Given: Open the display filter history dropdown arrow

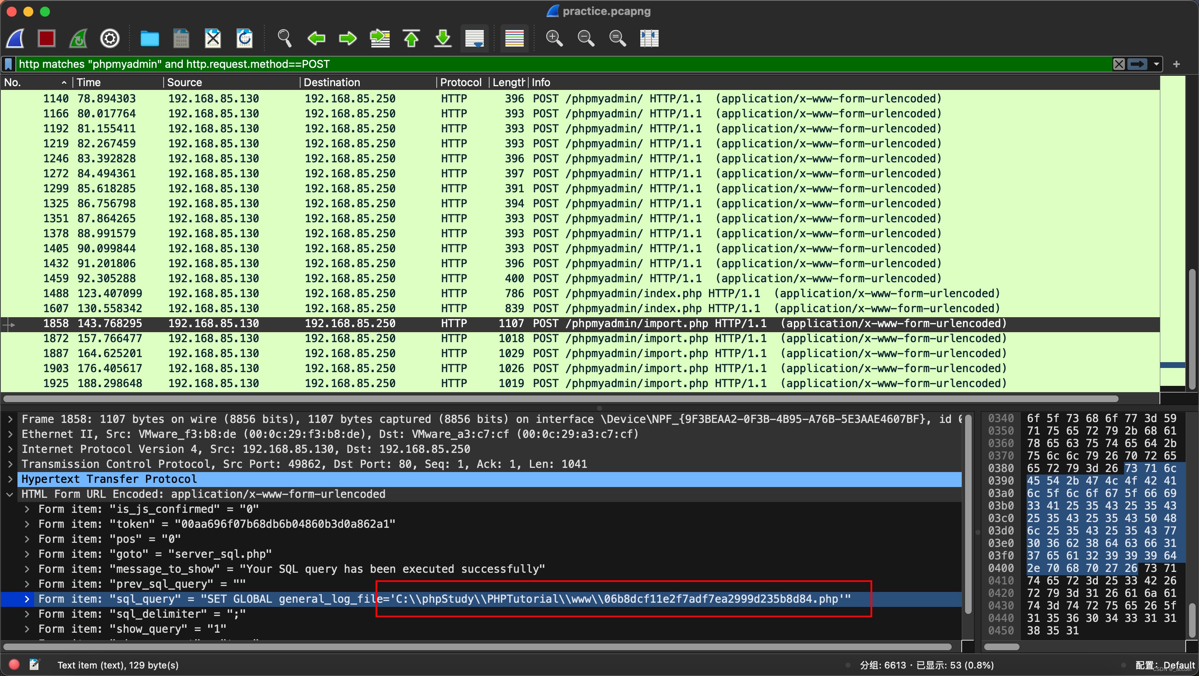Looking at the screenshot, I should pyautogui.click(x=1156, y=64).
